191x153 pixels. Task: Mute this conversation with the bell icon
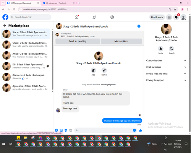(x=161, y=49)
